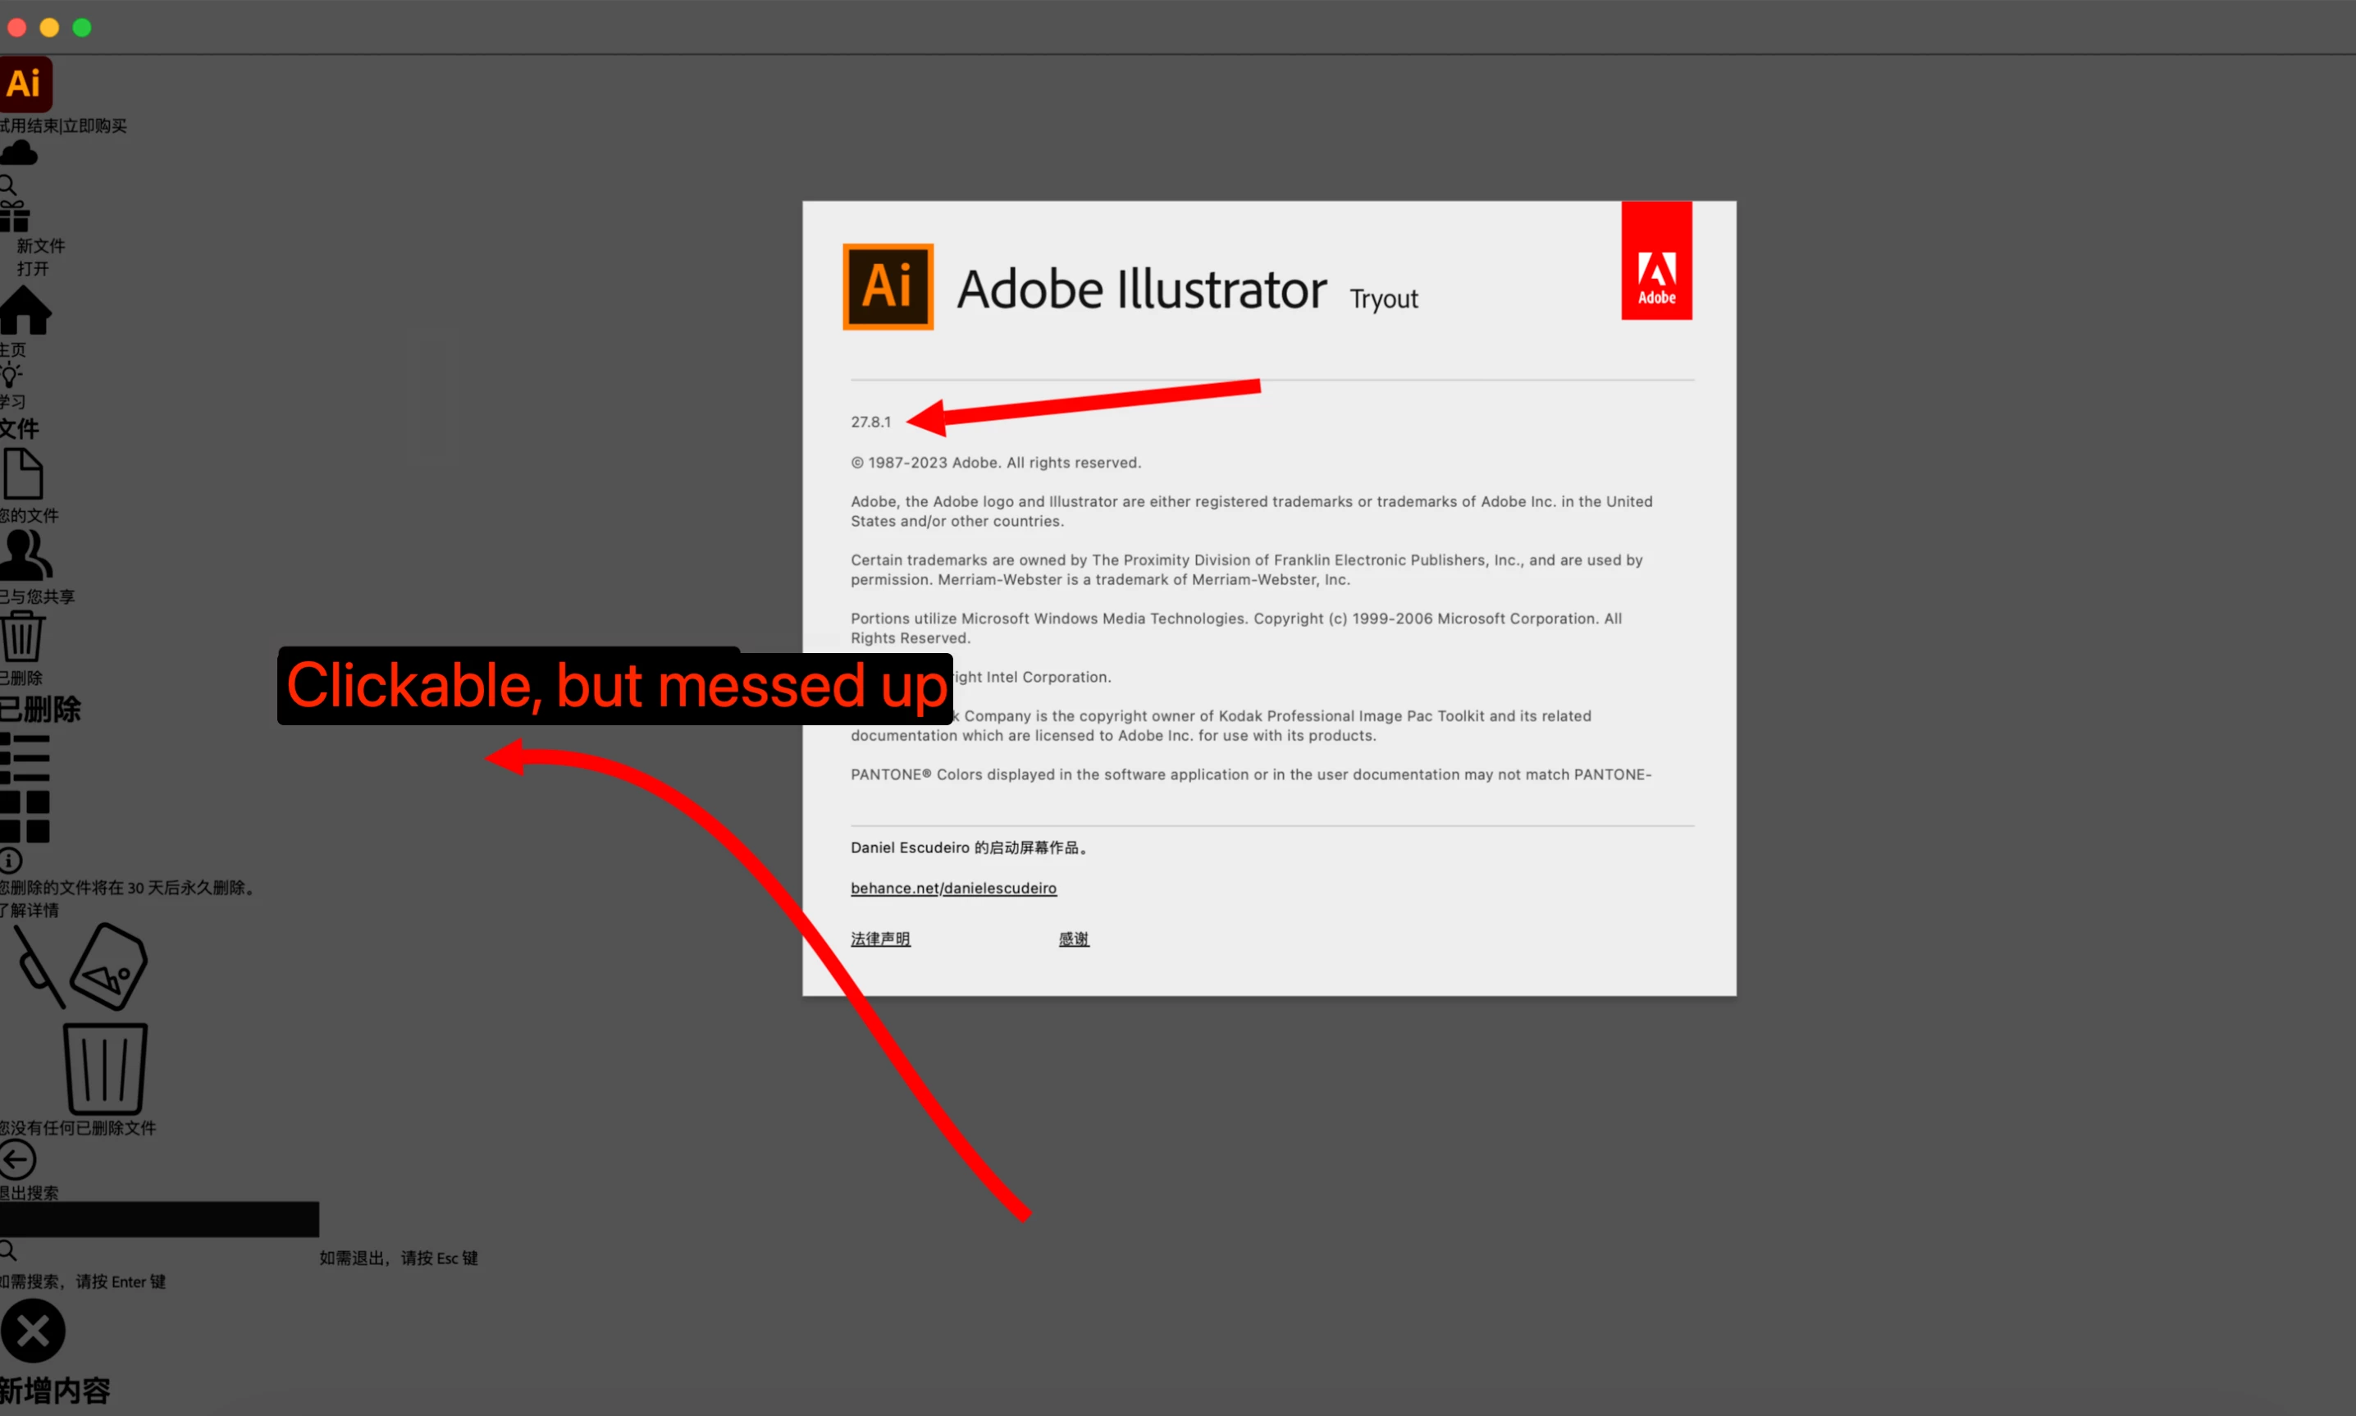The height and width of the screenshot is (1416, 2356).
Task: Switch to list view icon
Action: point(25,757)
